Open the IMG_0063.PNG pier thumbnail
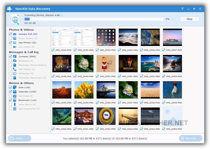The image size is (210, 149). point(128,116)
